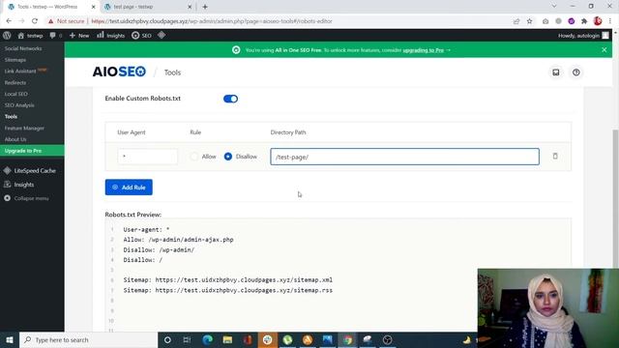Open the purple extension icon in toolbar
The height and width of the screenshot is (348, 619).
tap(572, 21)
